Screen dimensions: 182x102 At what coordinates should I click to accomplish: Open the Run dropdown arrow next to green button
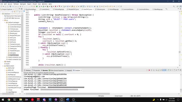45,7
